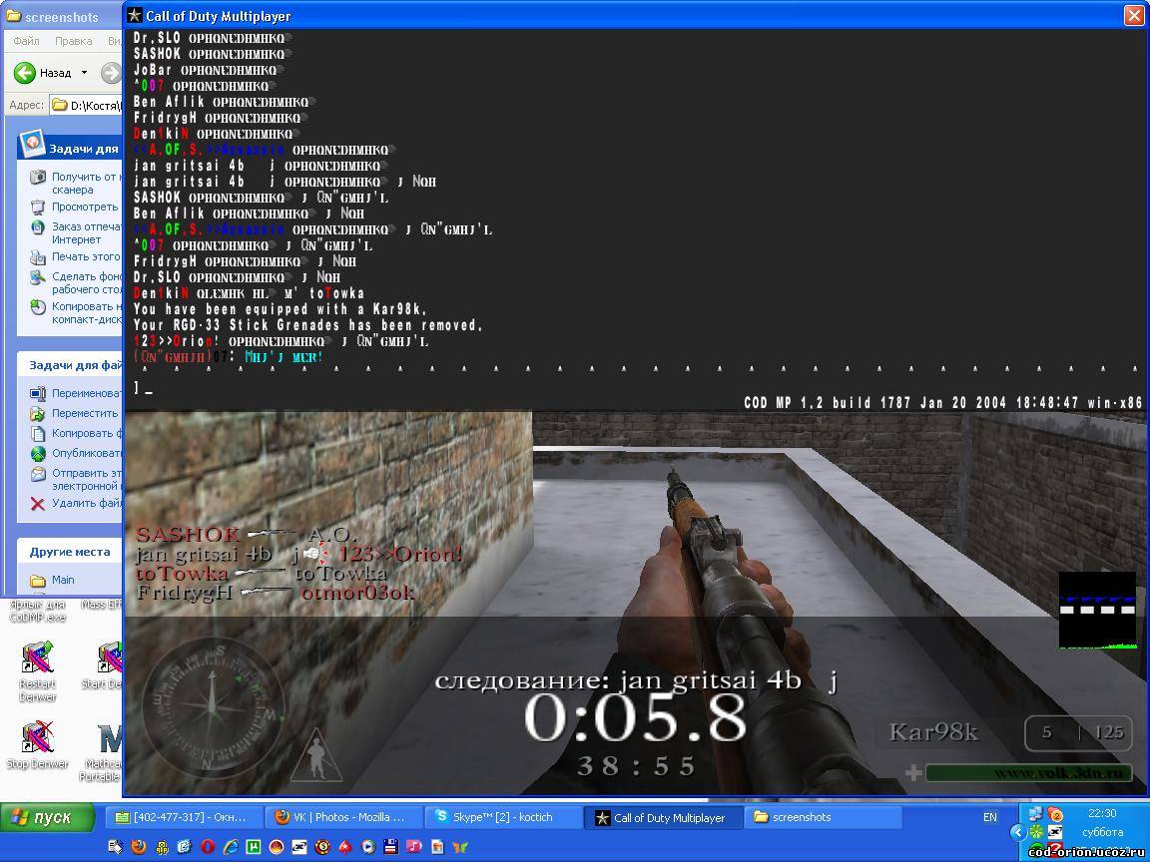
Task: Click the пуск Start button
Action: (x=47, y=817)
